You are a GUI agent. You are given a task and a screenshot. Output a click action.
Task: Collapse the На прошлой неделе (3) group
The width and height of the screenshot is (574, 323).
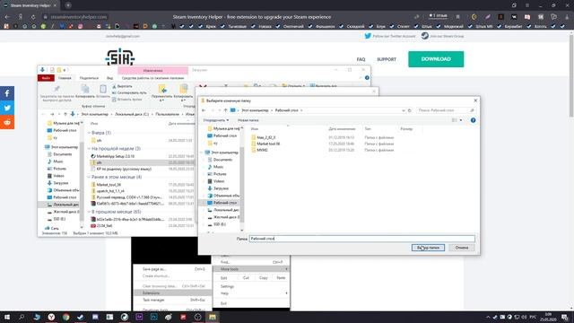click(x=89, y=149)
